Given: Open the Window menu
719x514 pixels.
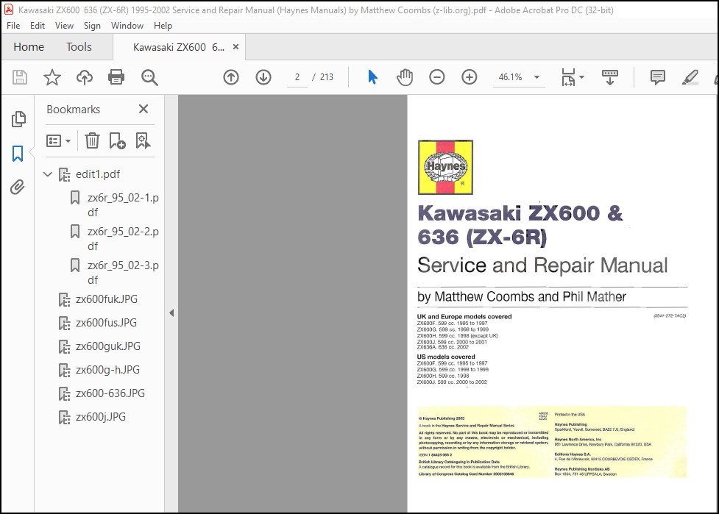Looking at the screenshot, I should pyautogui.click(x=127, y=26).
